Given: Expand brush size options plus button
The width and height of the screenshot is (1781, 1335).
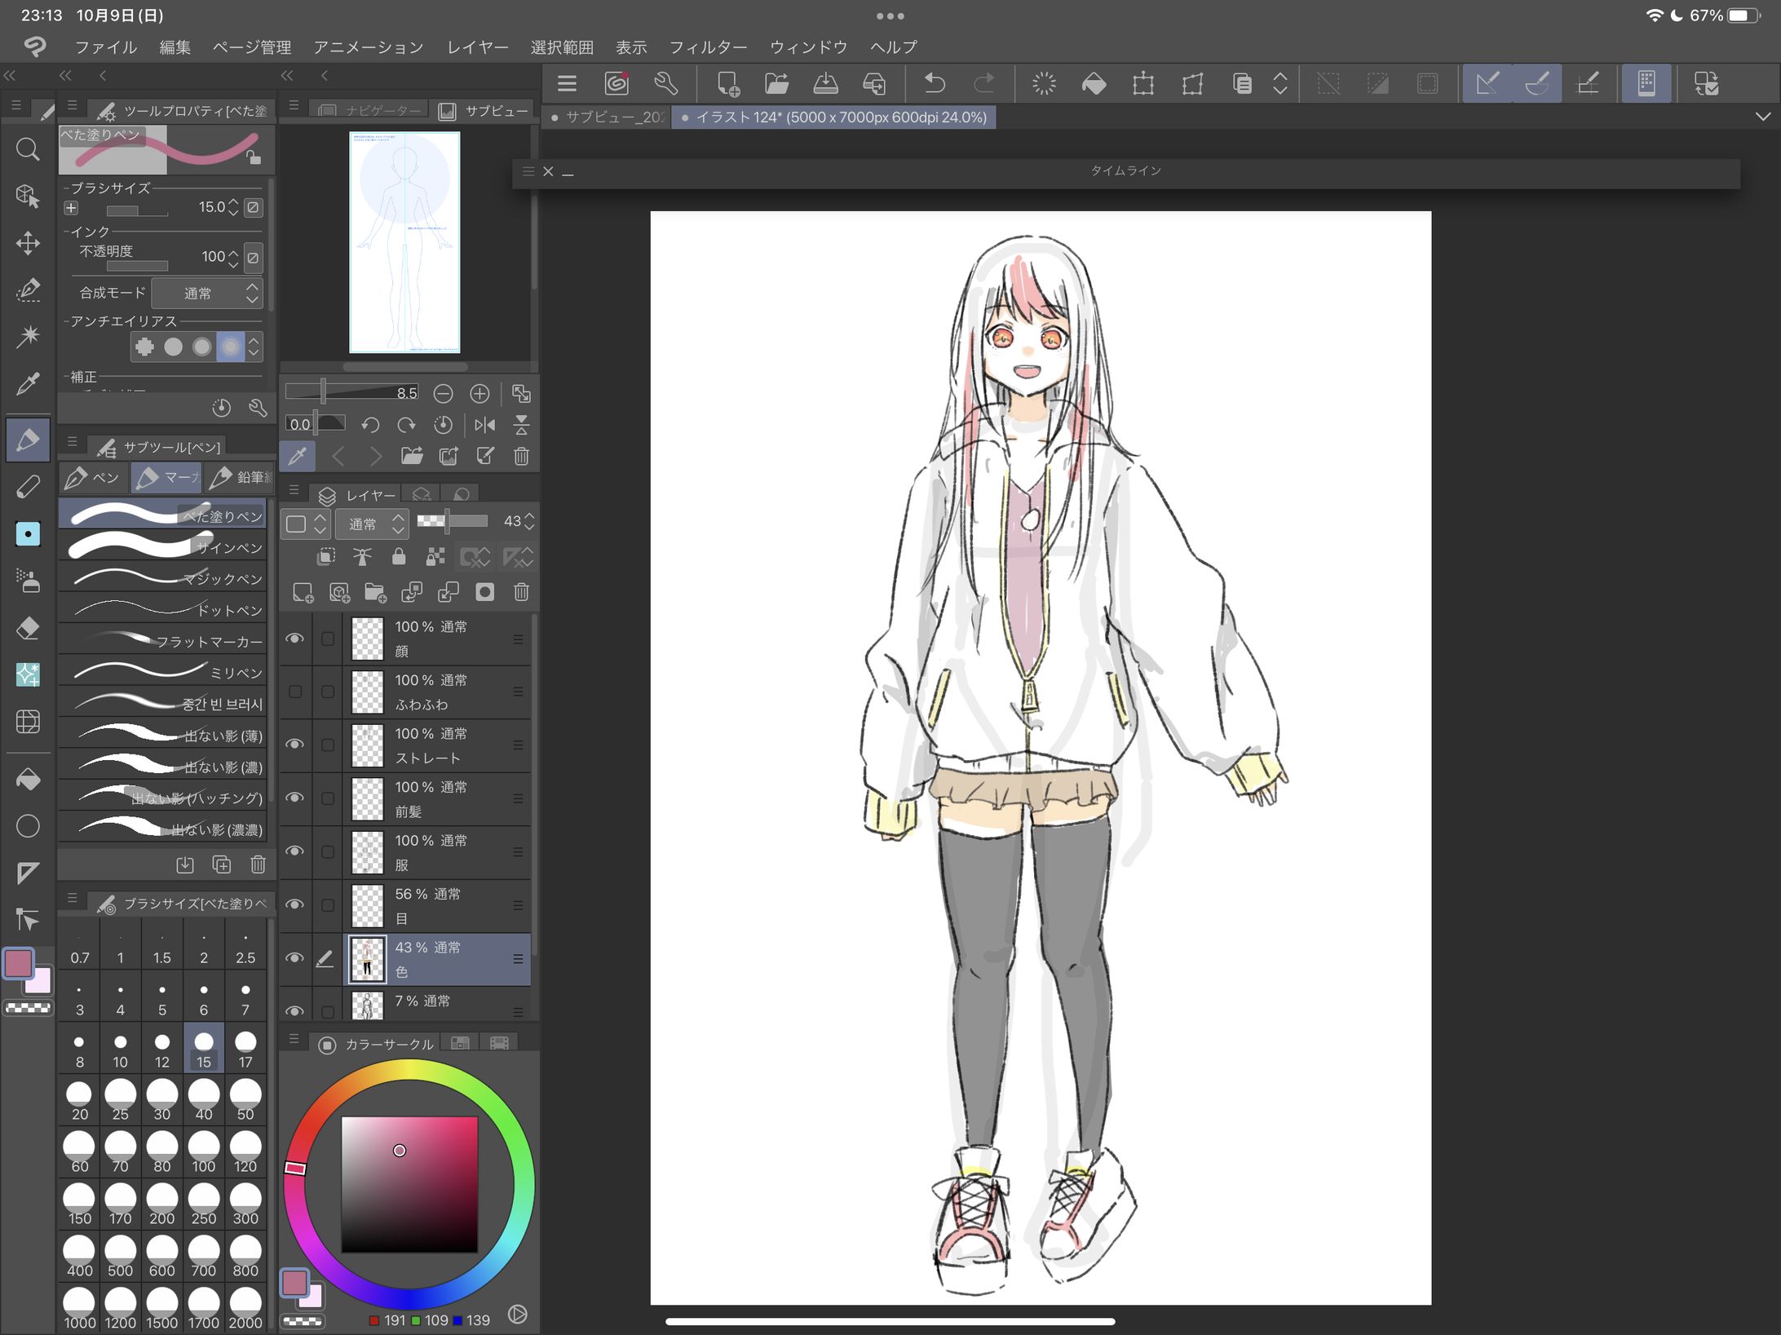Looking at the screenshot, I should (x=71, y=208).
